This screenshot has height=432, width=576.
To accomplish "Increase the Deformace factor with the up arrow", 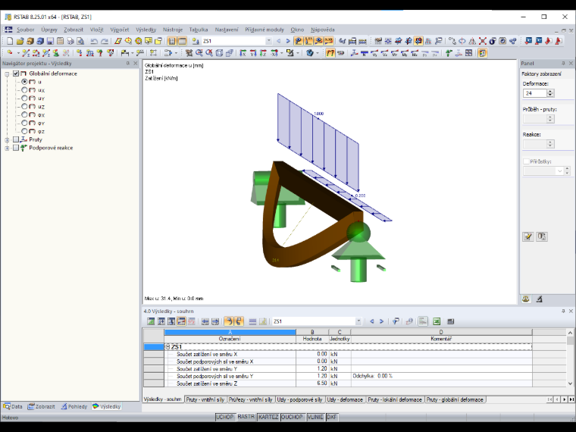I will click(x=550, y=91).
